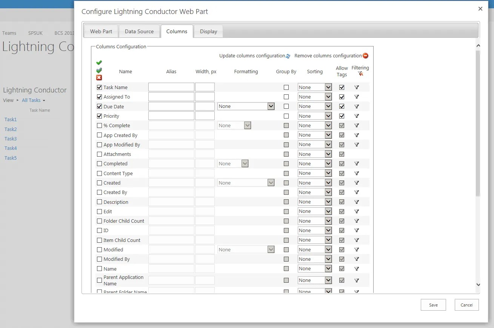Open the Formatting dropdown for Due Date
Viewport: 494px width, 328px height.
point(246,106)
